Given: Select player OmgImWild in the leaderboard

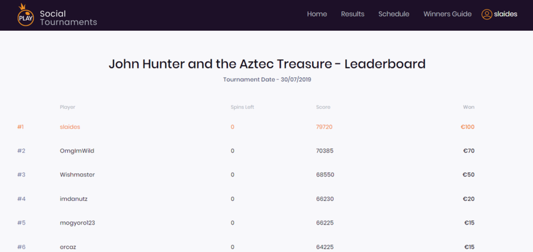Looking at the screenshot, I should pyautogui.click(x=77, y=151).
